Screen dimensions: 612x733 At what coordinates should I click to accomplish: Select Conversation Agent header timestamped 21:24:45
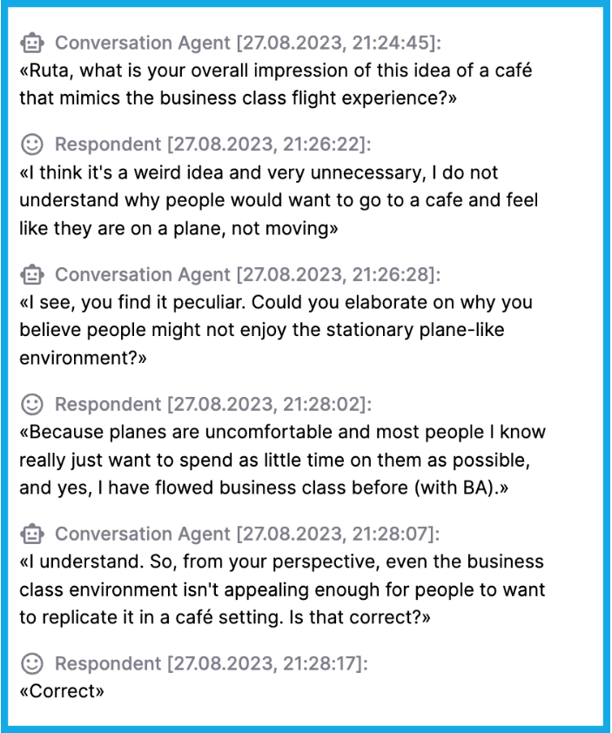pos(248,43)
